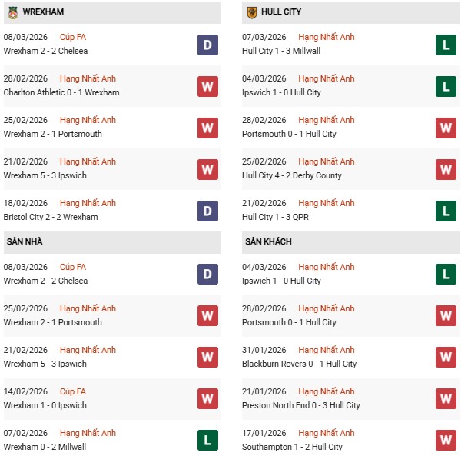The width and height of the screenshot is (461, 456).
Task: Click the W badge for Preston North End match
Action: [x=446, y=399]
